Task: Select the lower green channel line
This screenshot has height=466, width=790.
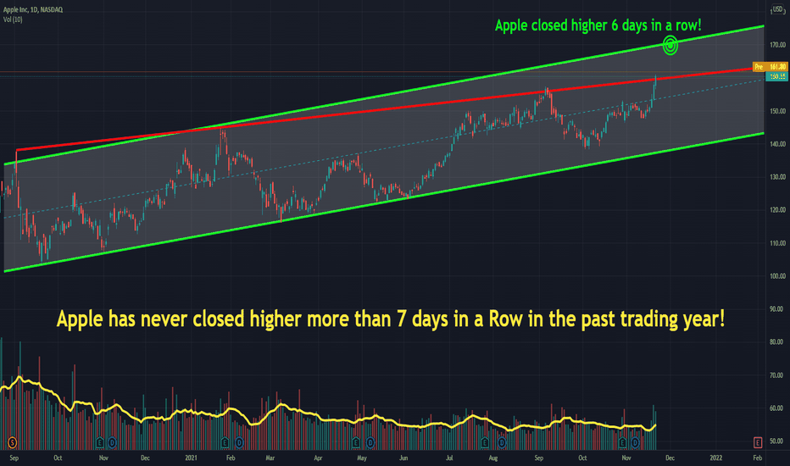Action: [x=383, y=203]
